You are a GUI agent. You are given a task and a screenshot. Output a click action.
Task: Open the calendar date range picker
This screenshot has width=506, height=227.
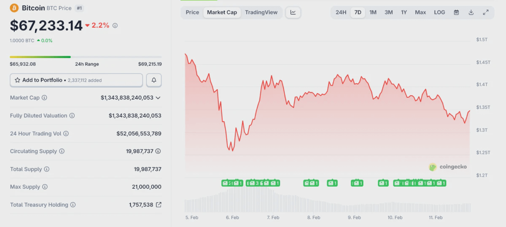(456, 12)
